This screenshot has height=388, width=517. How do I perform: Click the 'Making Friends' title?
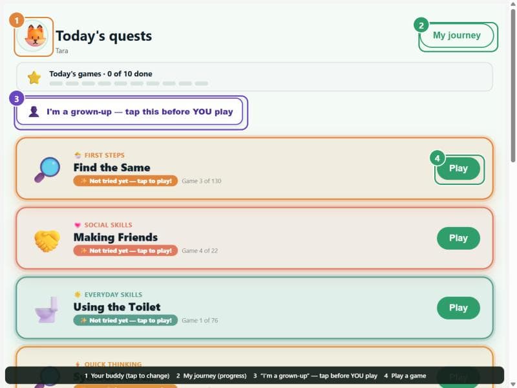pos(116,237)
